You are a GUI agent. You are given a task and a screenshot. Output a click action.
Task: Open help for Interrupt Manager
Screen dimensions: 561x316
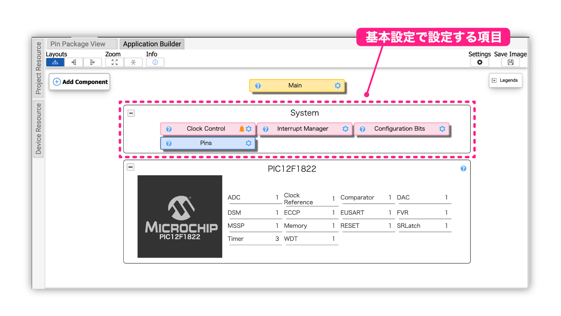tap(266, 129)
